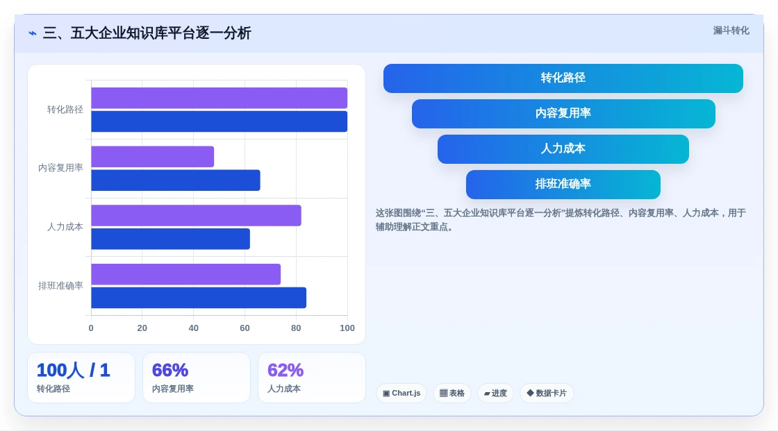The height and width of the screenshot is (431, 778).
Task: Click the description paragraph starting 这张图围绕
Action: pyautogui.click(x=561, y=220)
